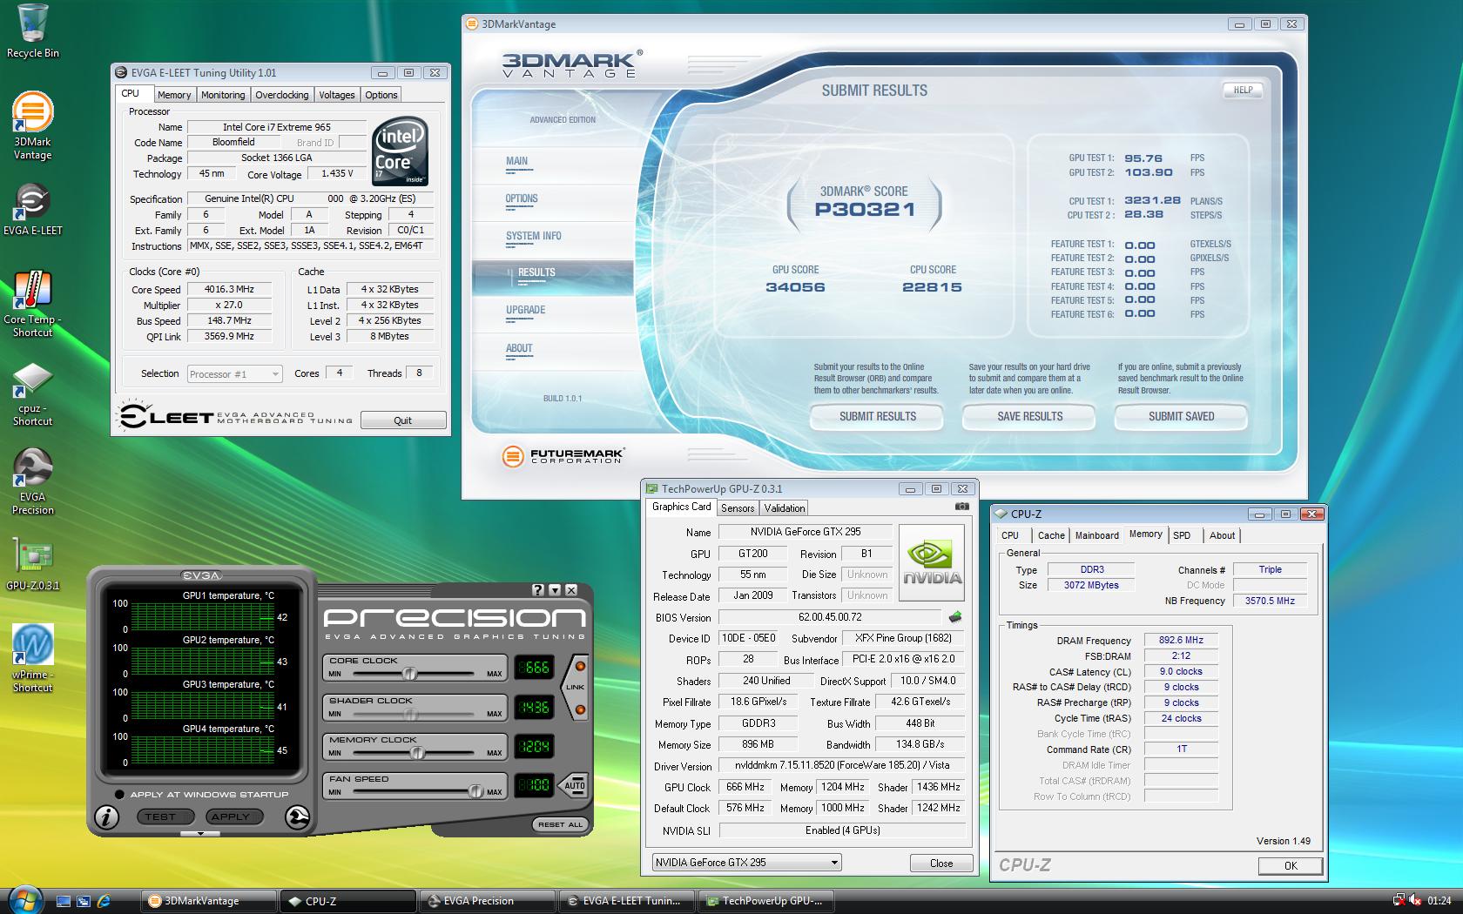
Task: Launch EVGA Precision desktop icon
Action: (x=32, y=481)
